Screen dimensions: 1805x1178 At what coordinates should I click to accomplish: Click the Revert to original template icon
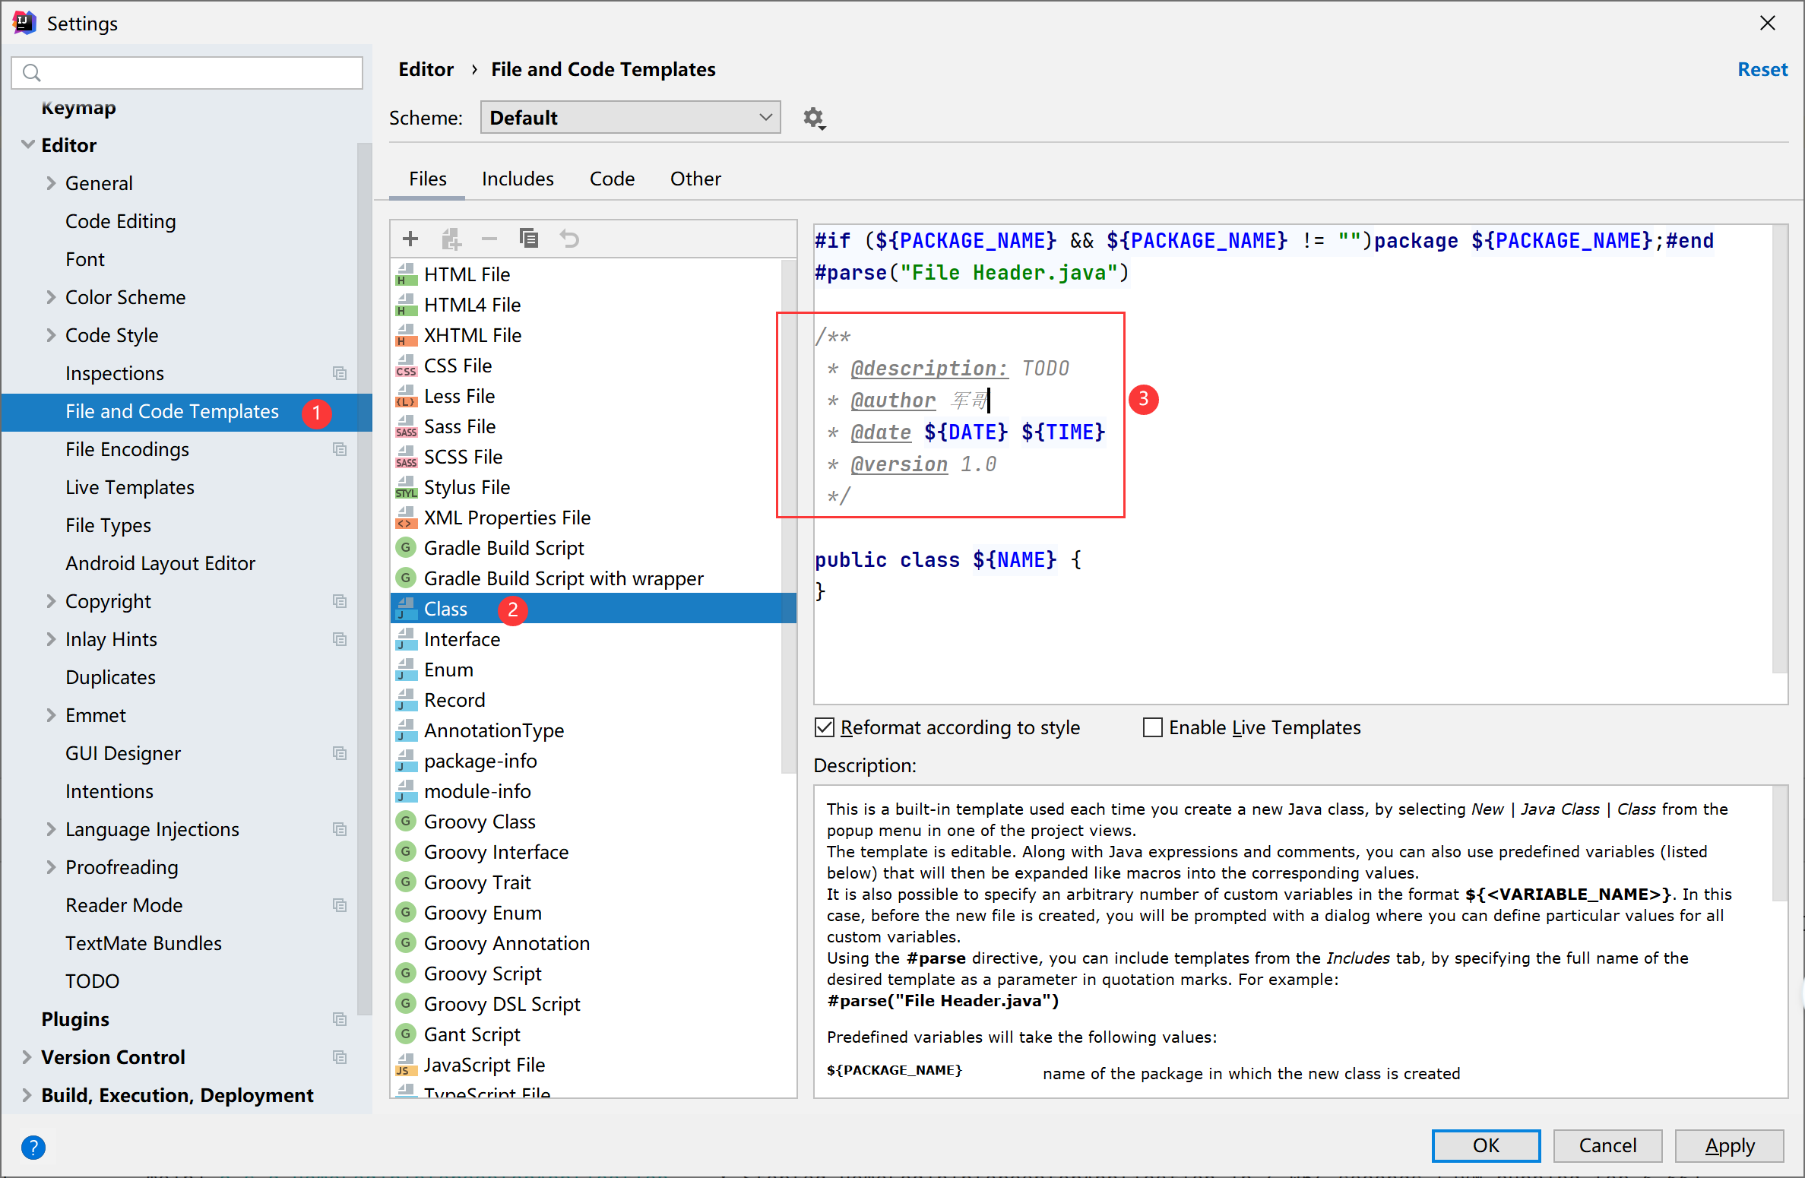[569, 239]
